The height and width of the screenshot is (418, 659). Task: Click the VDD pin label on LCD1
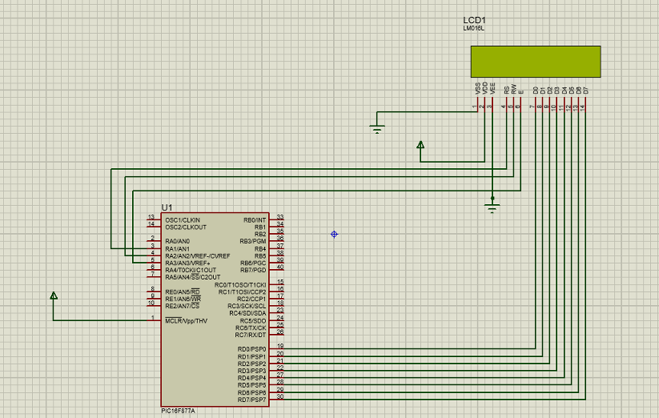[x=485, y=88]
